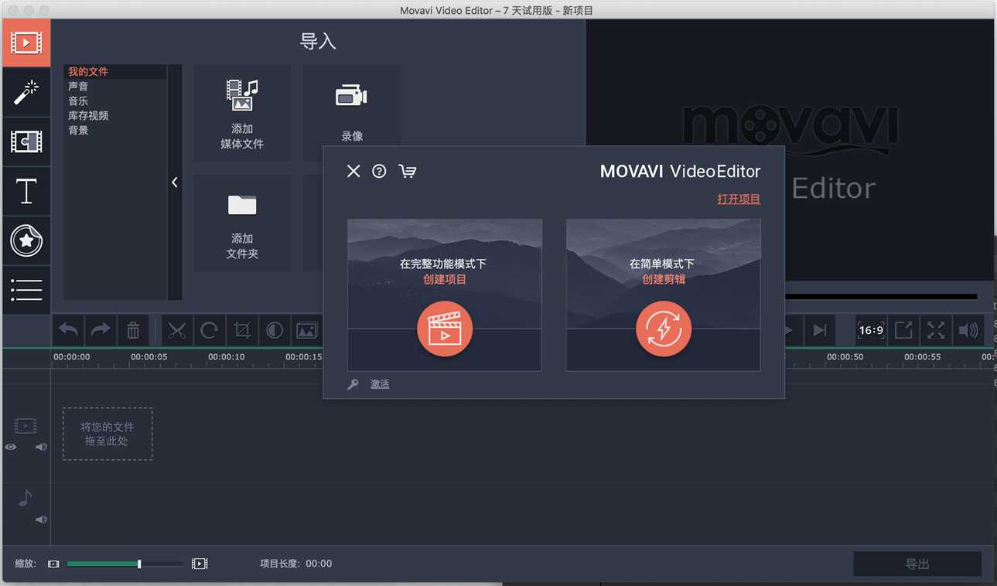The height and width of the screenshot is (586, 997).
Task: Click the Rotate clip icon
Action: click(x=210, y=331)
